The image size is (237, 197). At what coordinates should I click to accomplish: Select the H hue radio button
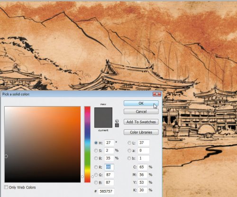pyautogui.click(x=96, y=143)
